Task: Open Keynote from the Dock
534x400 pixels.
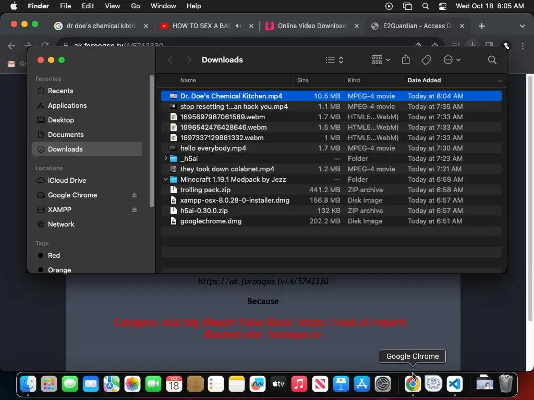Action: (x=341, y=384)
